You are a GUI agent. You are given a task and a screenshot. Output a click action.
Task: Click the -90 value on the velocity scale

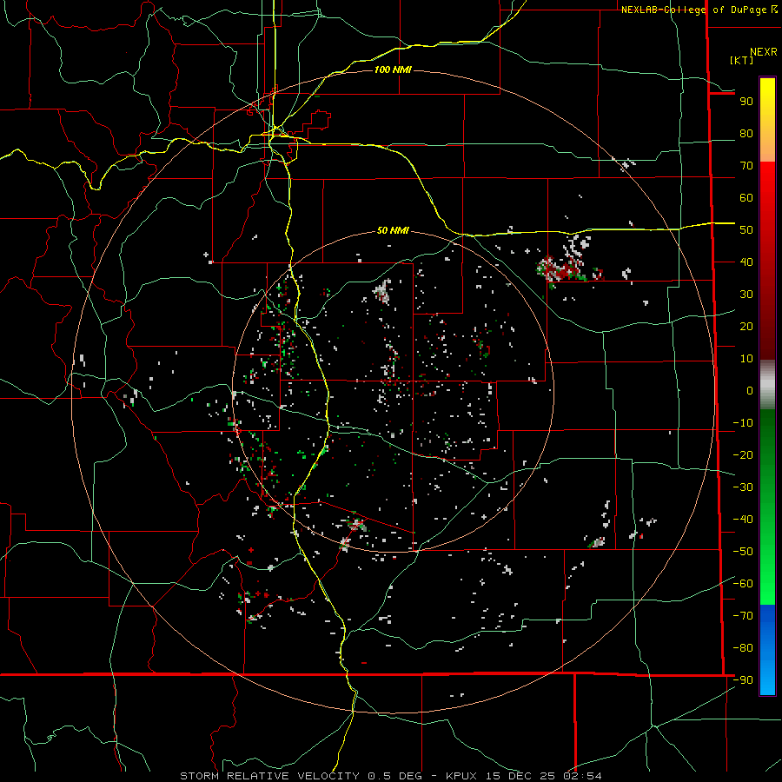pyautogui.click(x=743, y=680)
